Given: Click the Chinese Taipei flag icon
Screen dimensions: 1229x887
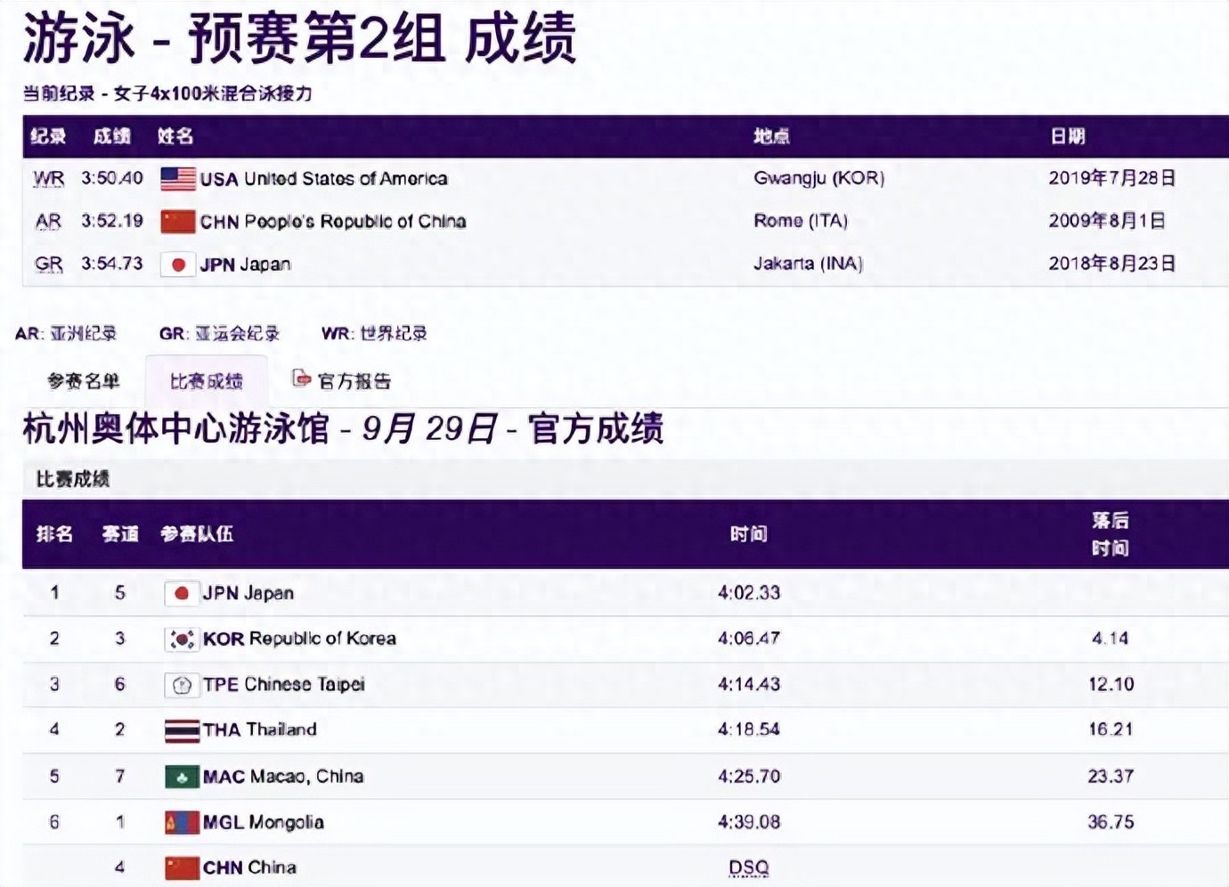Looking at the screenshot, I should point(182,685).
